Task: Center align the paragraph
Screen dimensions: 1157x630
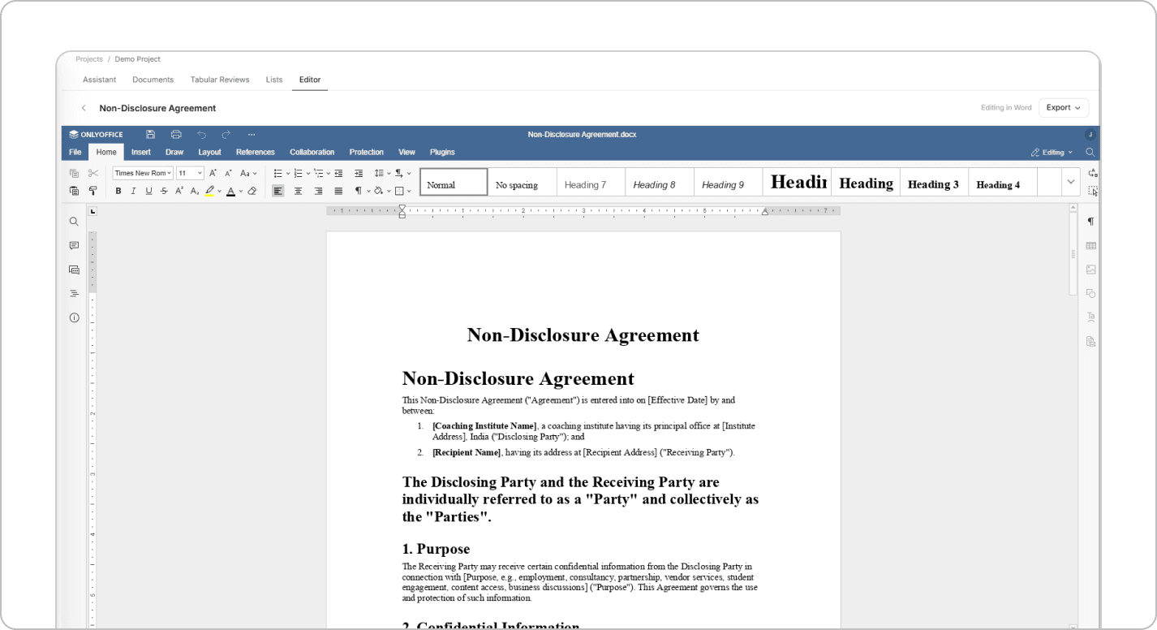Action: pyautogui.click(x=298, y=191)
